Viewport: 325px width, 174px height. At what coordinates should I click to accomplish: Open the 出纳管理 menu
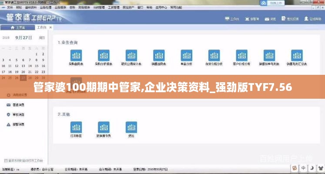(99, 7)
